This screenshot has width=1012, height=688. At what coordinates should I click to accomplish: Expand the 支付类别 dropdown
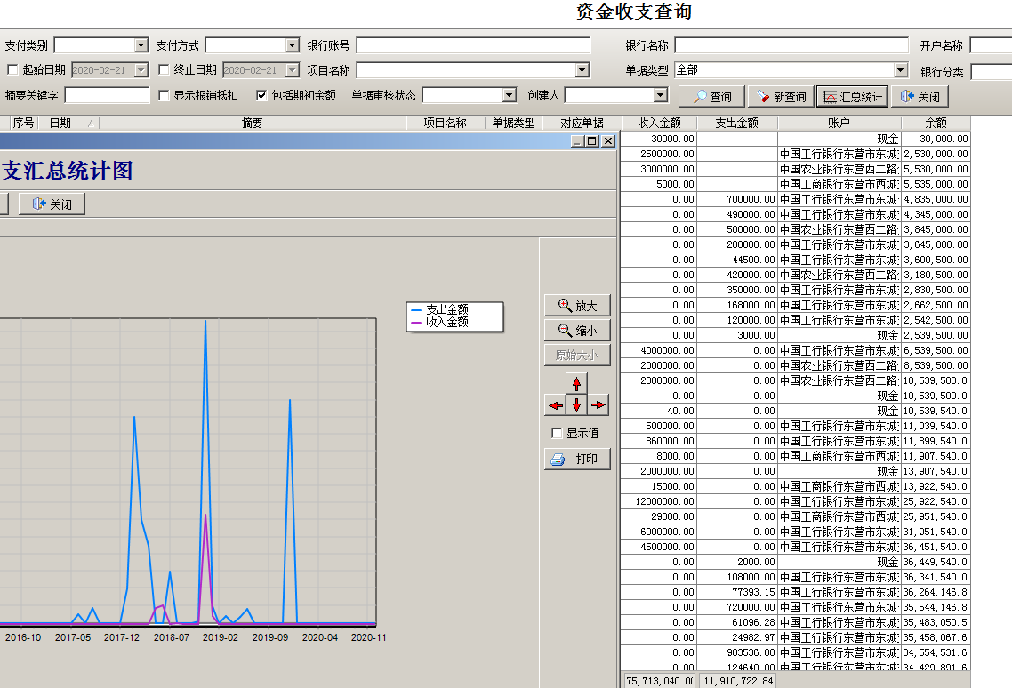(x=141, y=45)
